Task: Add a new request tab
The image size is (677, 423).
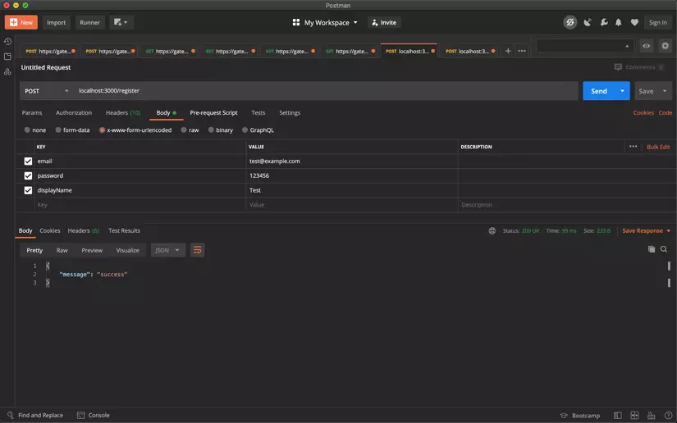Action: coord(508,51)
